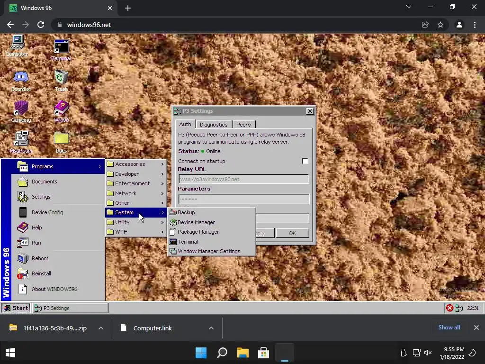
Task: Click the browser address bar URL
Action: tap(89, 25)
